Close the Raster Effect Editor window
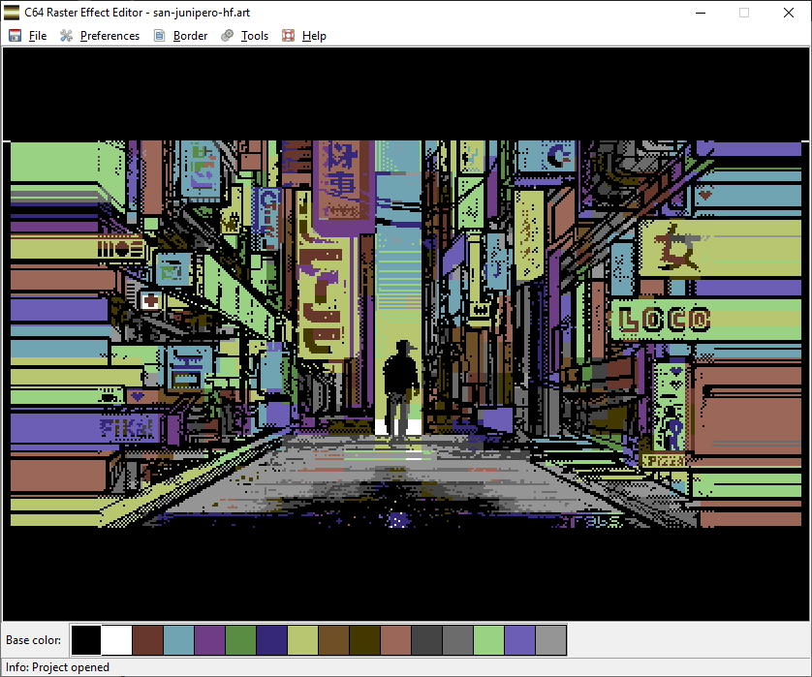 pyautogui.click(x=789, y=13)
